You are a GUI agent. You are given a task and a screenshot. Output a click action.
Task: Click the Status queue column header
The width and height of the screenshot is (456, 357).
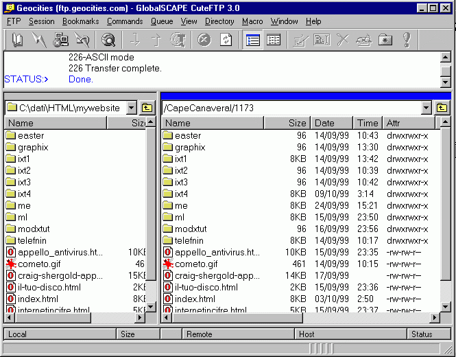(429, 334)
